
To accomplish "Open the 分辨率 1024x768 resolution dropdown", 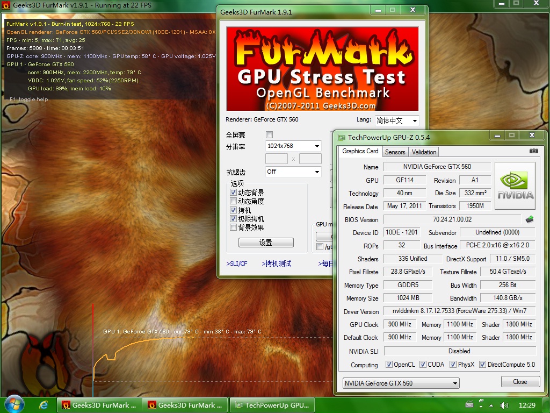I will [293, 146].
